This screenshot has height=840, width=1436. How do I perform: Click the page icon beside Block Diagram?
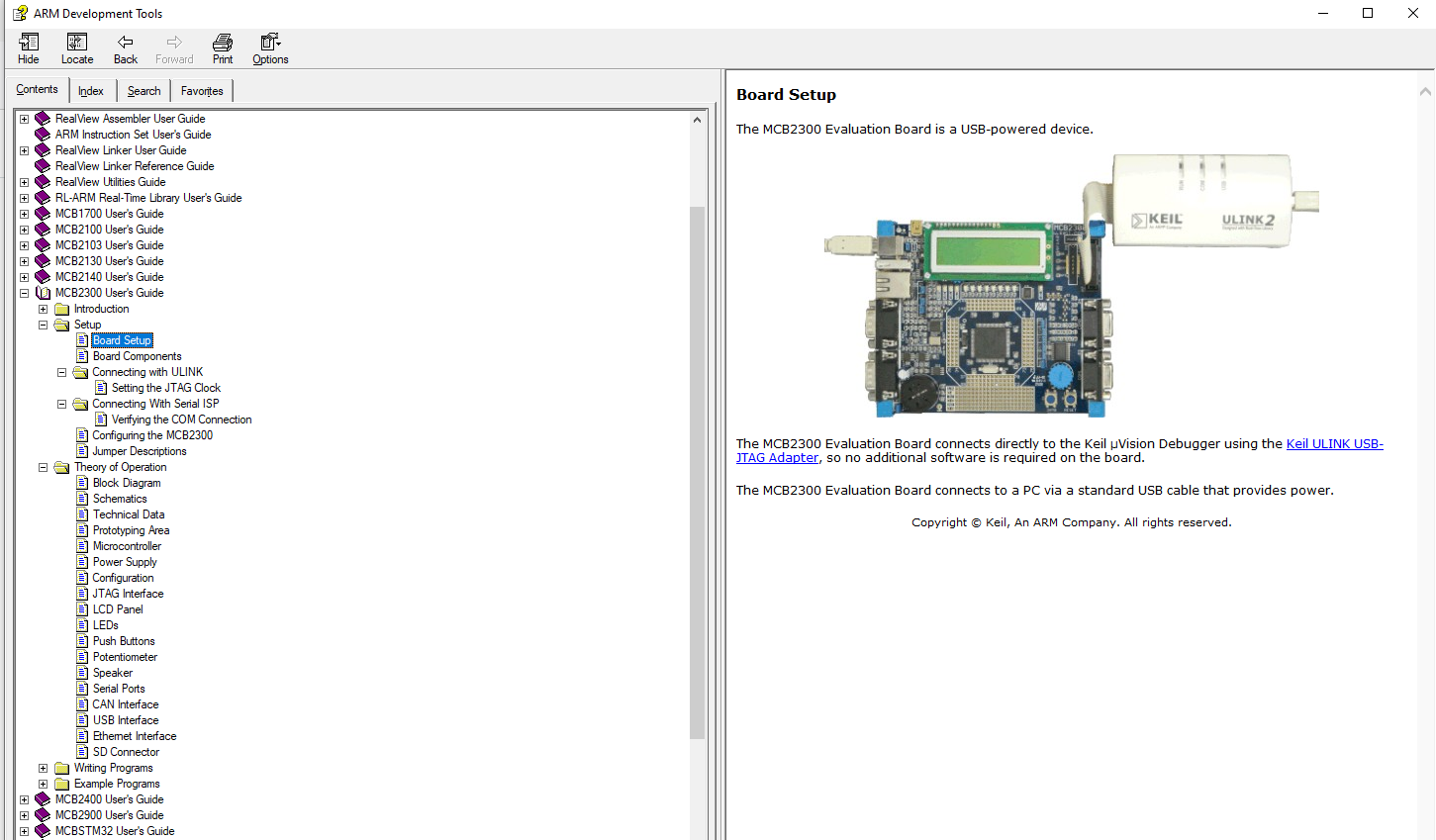click(82, 483)
